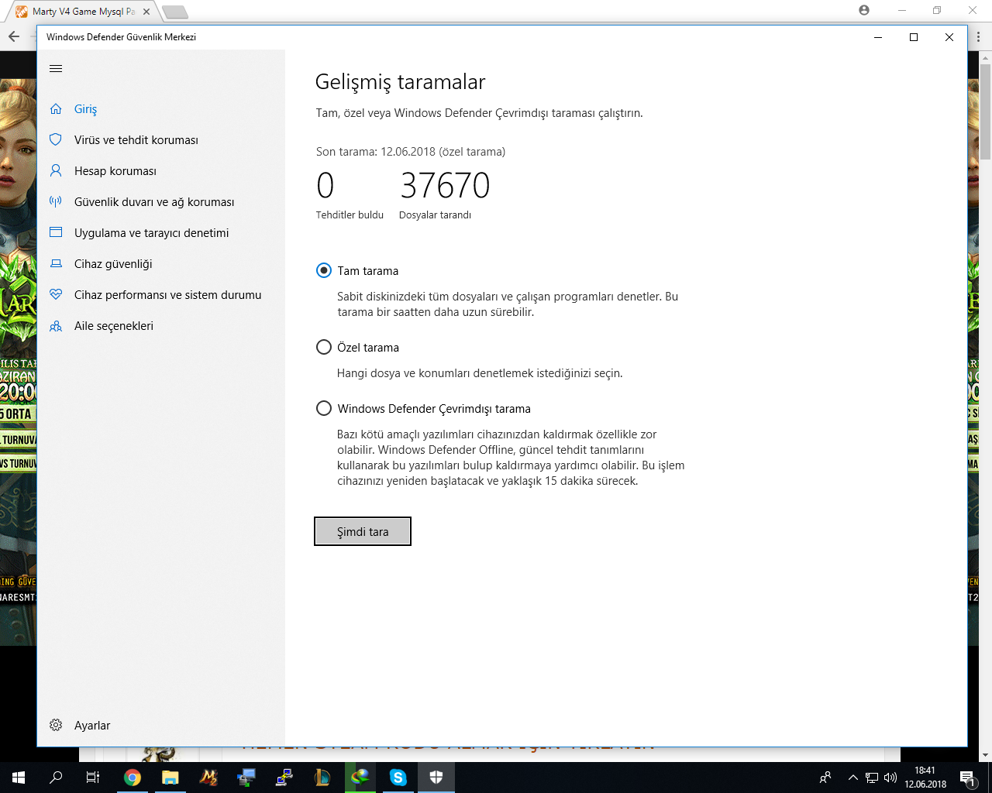The height and width of the screenshot is (793, 992).
Task: Click the person icon for Hesap koruması
Action: click(x=56, y=170)
